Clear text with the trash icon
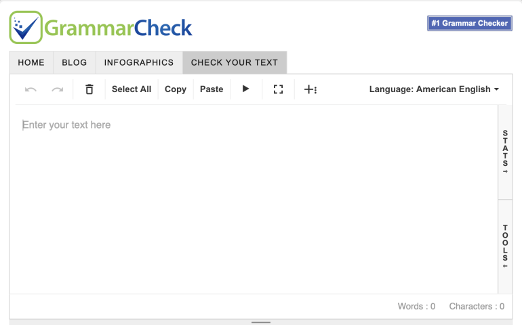 click(89, 89)
